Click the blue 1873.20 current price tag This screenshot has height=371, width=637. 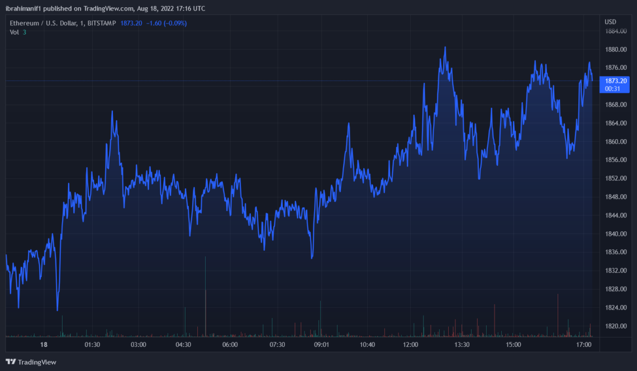(x=616, y=81)
